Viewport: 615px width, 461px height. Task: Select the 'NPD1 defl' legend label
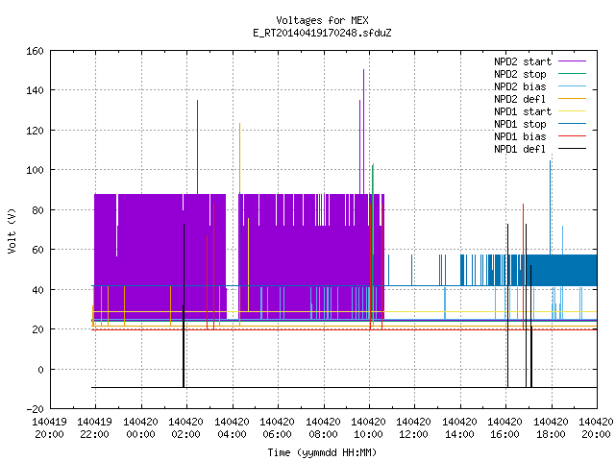pyautogui.click(x=520, y=150)
